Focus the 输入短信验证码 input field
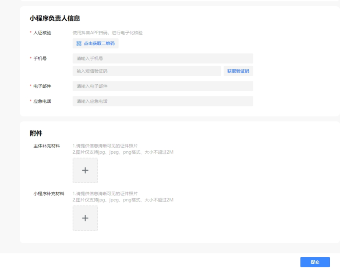 pyautogui.click(x=147, y=71)
